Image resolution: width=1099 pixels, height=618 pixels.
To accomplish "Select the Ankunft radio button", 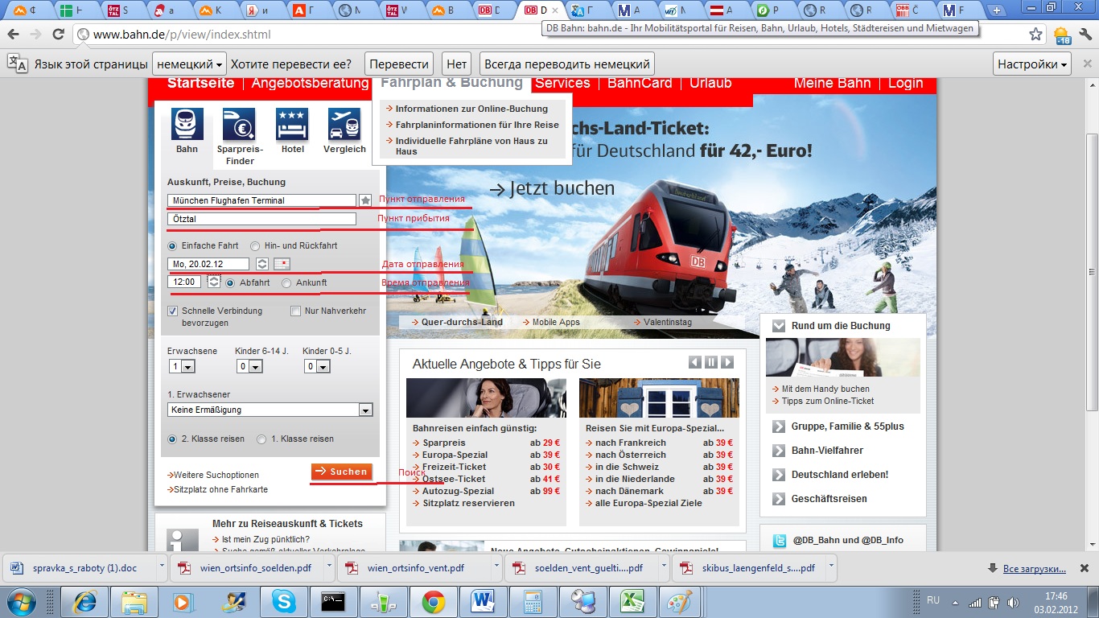I will (x=286, y=283).
